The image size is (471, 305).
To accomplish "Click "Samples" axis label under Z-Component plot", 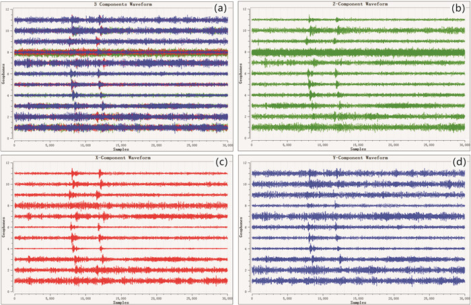I will point(356,149).
